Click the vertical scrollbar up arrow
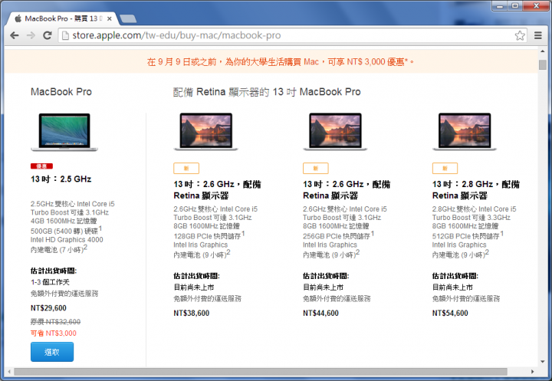The width and height of the screenshot is (552, 381). (543, 52)
